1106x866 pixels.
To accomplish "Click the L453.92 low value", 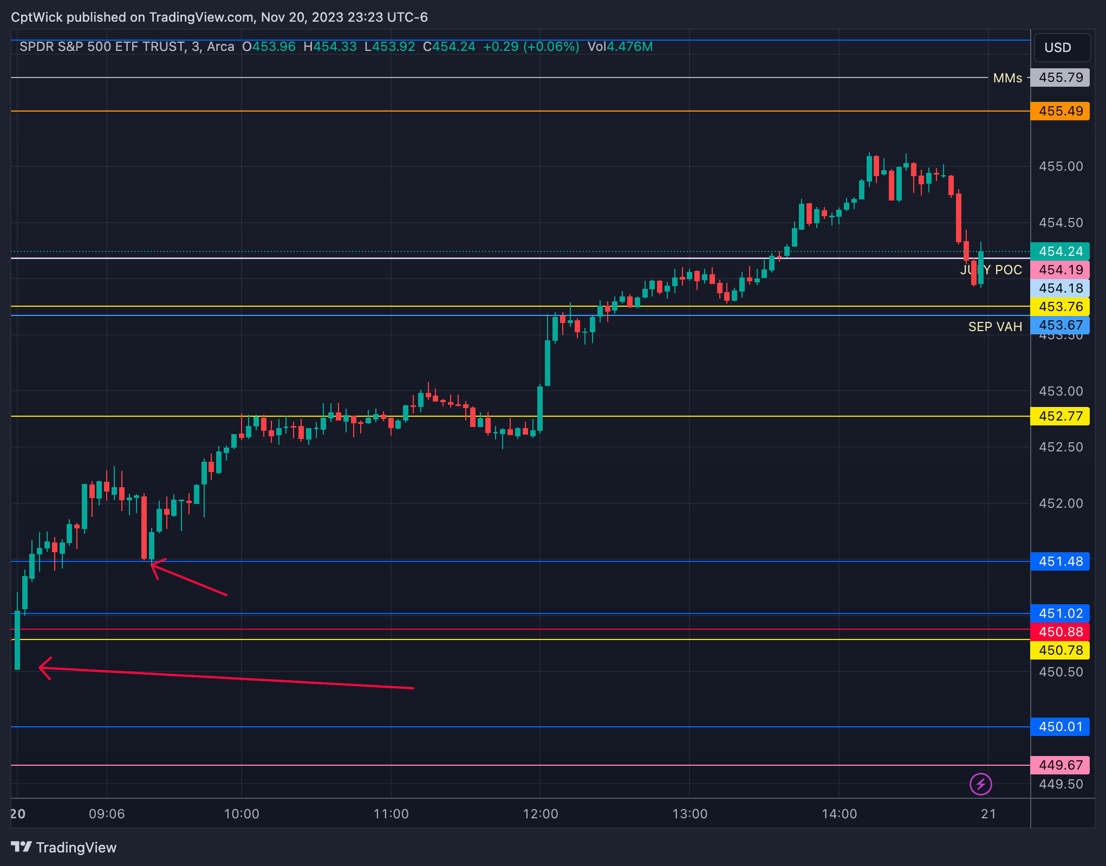I will pyautogui.click(x=389, y=47).
